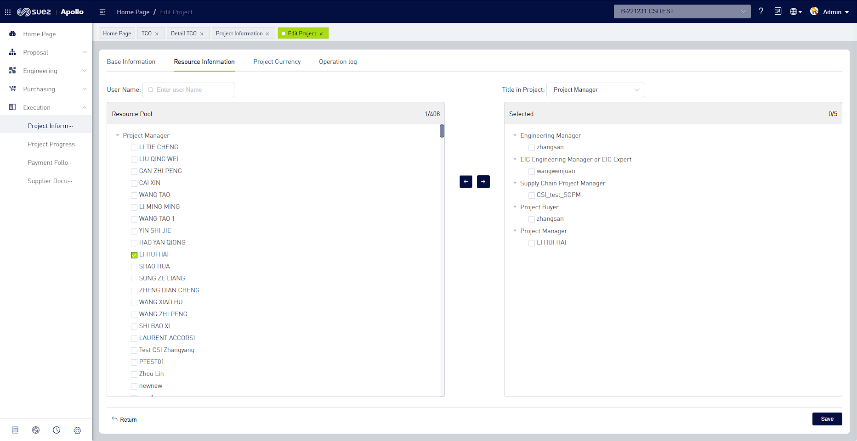Screen dimensions: 857x441
Task: Click the search icon in User Name field
Action: [151, 90]
